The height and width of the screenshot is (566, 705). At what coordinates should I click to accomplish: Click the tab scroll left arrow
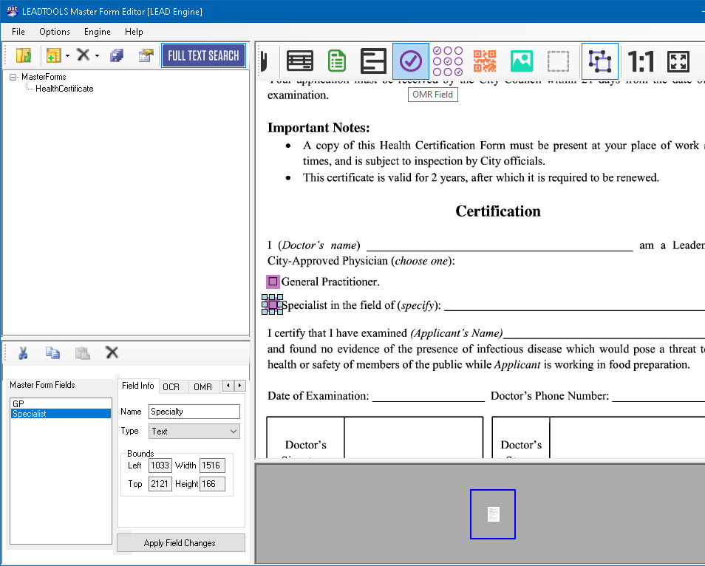pos(228,385)
